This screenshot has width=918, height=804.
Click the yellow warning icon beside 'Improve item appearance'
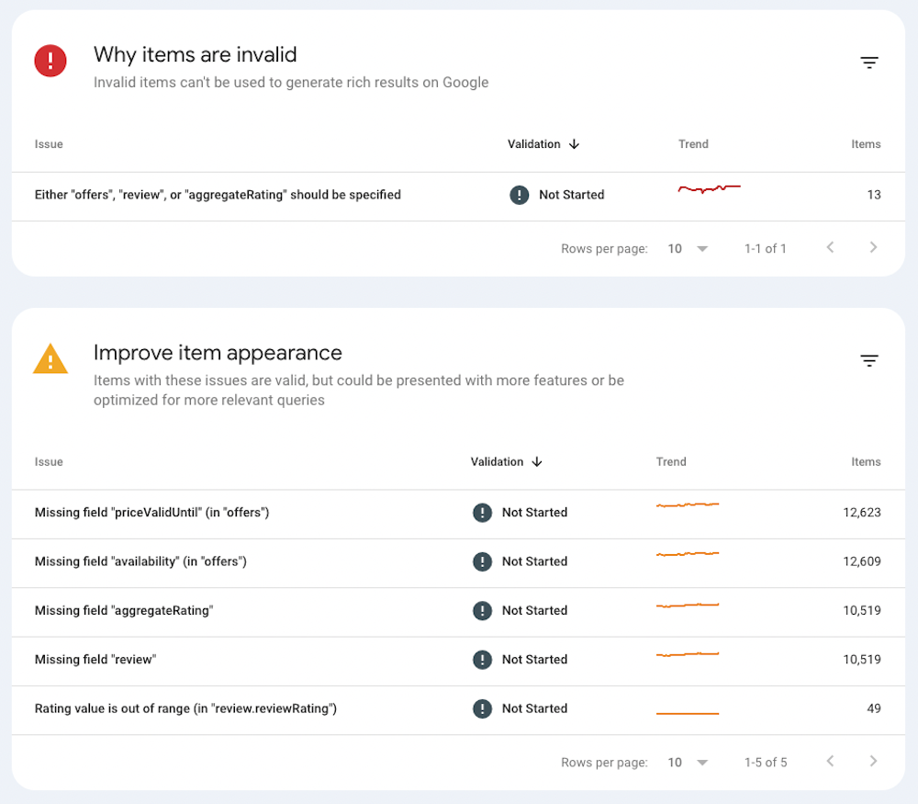click(x=50, y=360)
